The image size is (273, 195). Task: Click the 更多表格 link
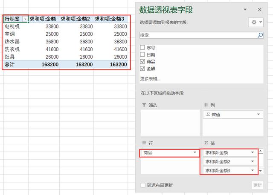pyautogui.click(x=151, y=79)
